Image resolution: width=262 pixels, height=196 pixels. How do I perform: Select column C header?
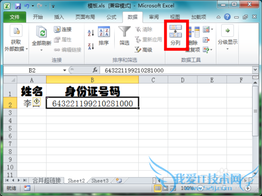tap(153, 80)
